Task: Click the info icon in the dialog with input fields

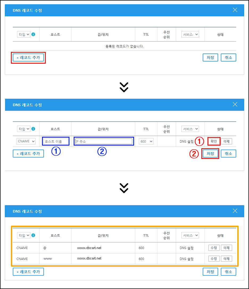Action: tap(33, 129)
